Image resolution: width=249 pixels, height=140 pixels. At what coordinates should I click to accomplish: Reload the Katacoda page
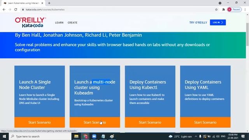(16, 9)
